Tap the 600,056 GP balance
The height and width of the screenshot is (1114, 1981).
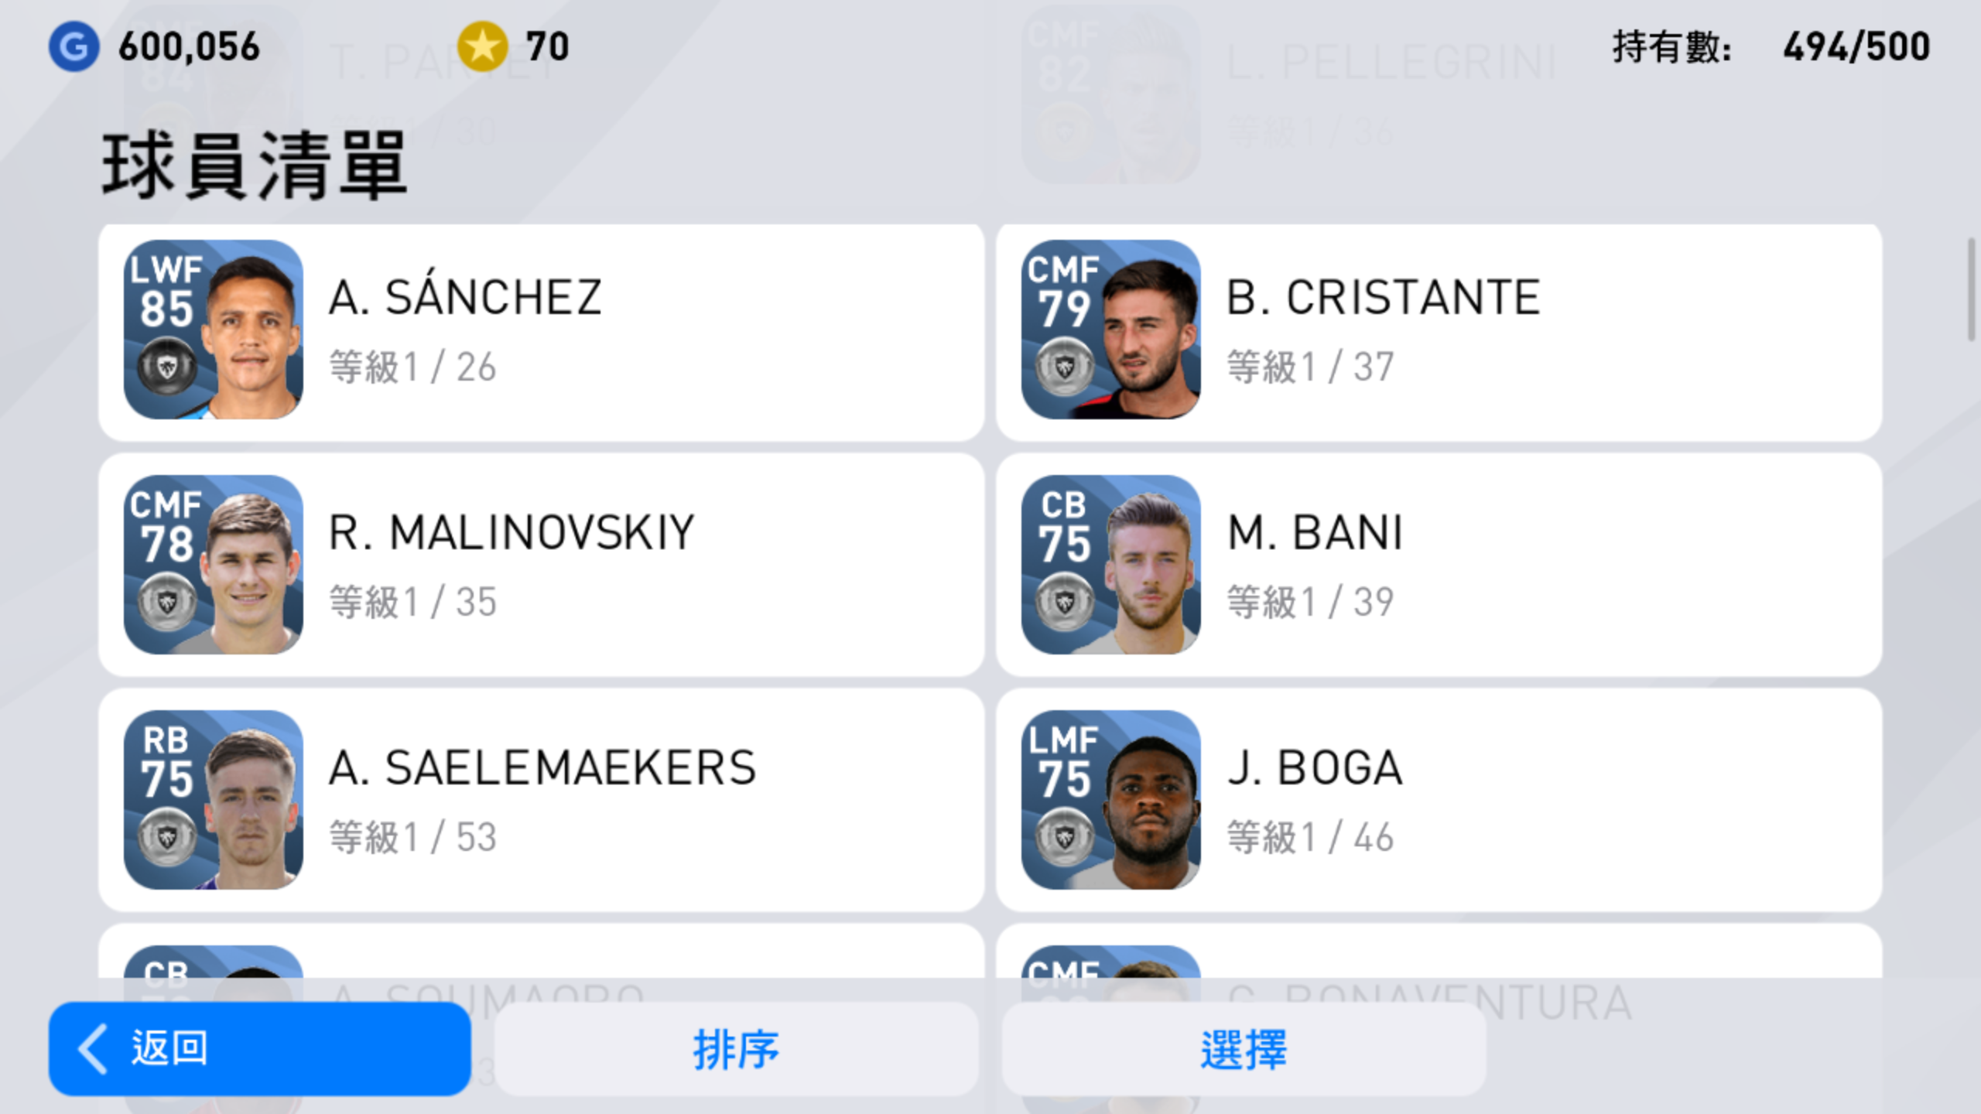[189, 46]
